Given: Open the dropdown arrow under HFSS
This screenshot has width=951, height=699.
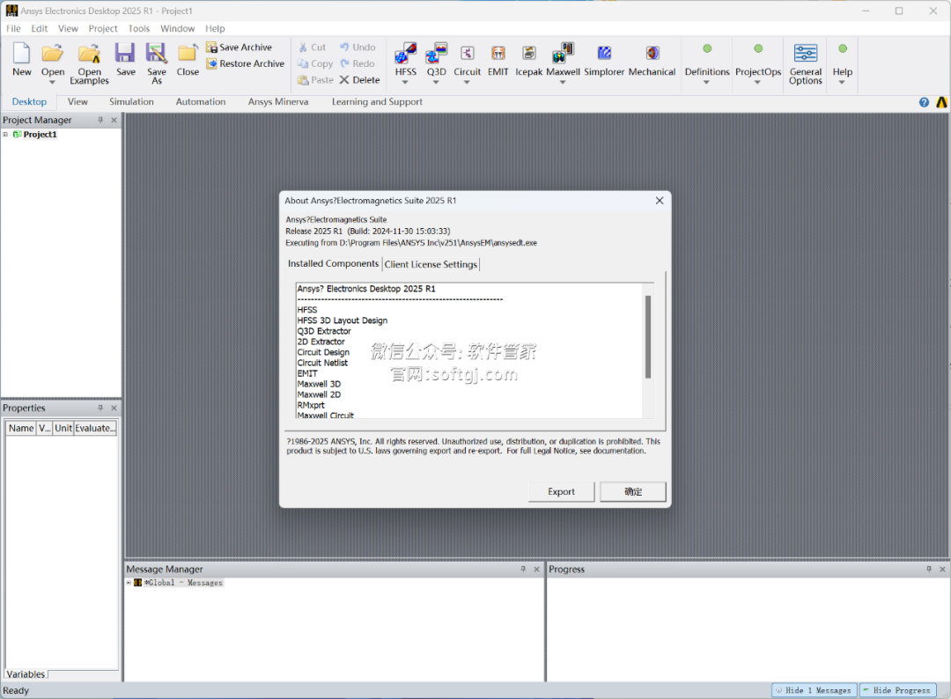Looking at the screenshot, I should 405,83.
